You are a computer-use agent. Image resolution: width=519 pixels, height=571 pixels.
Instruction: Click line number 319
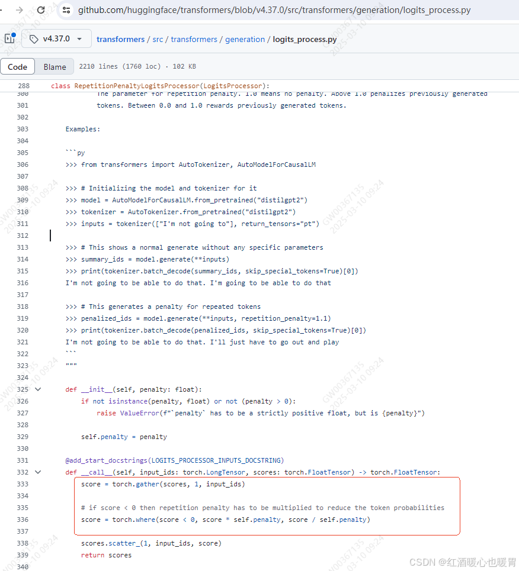pyautogui.click(x=23, y=318)
